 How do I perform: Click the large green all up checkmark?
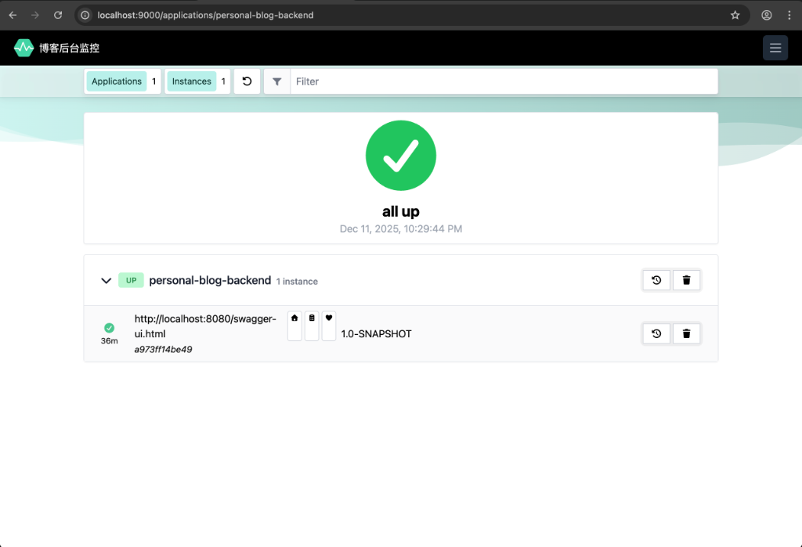click(400, 156)
